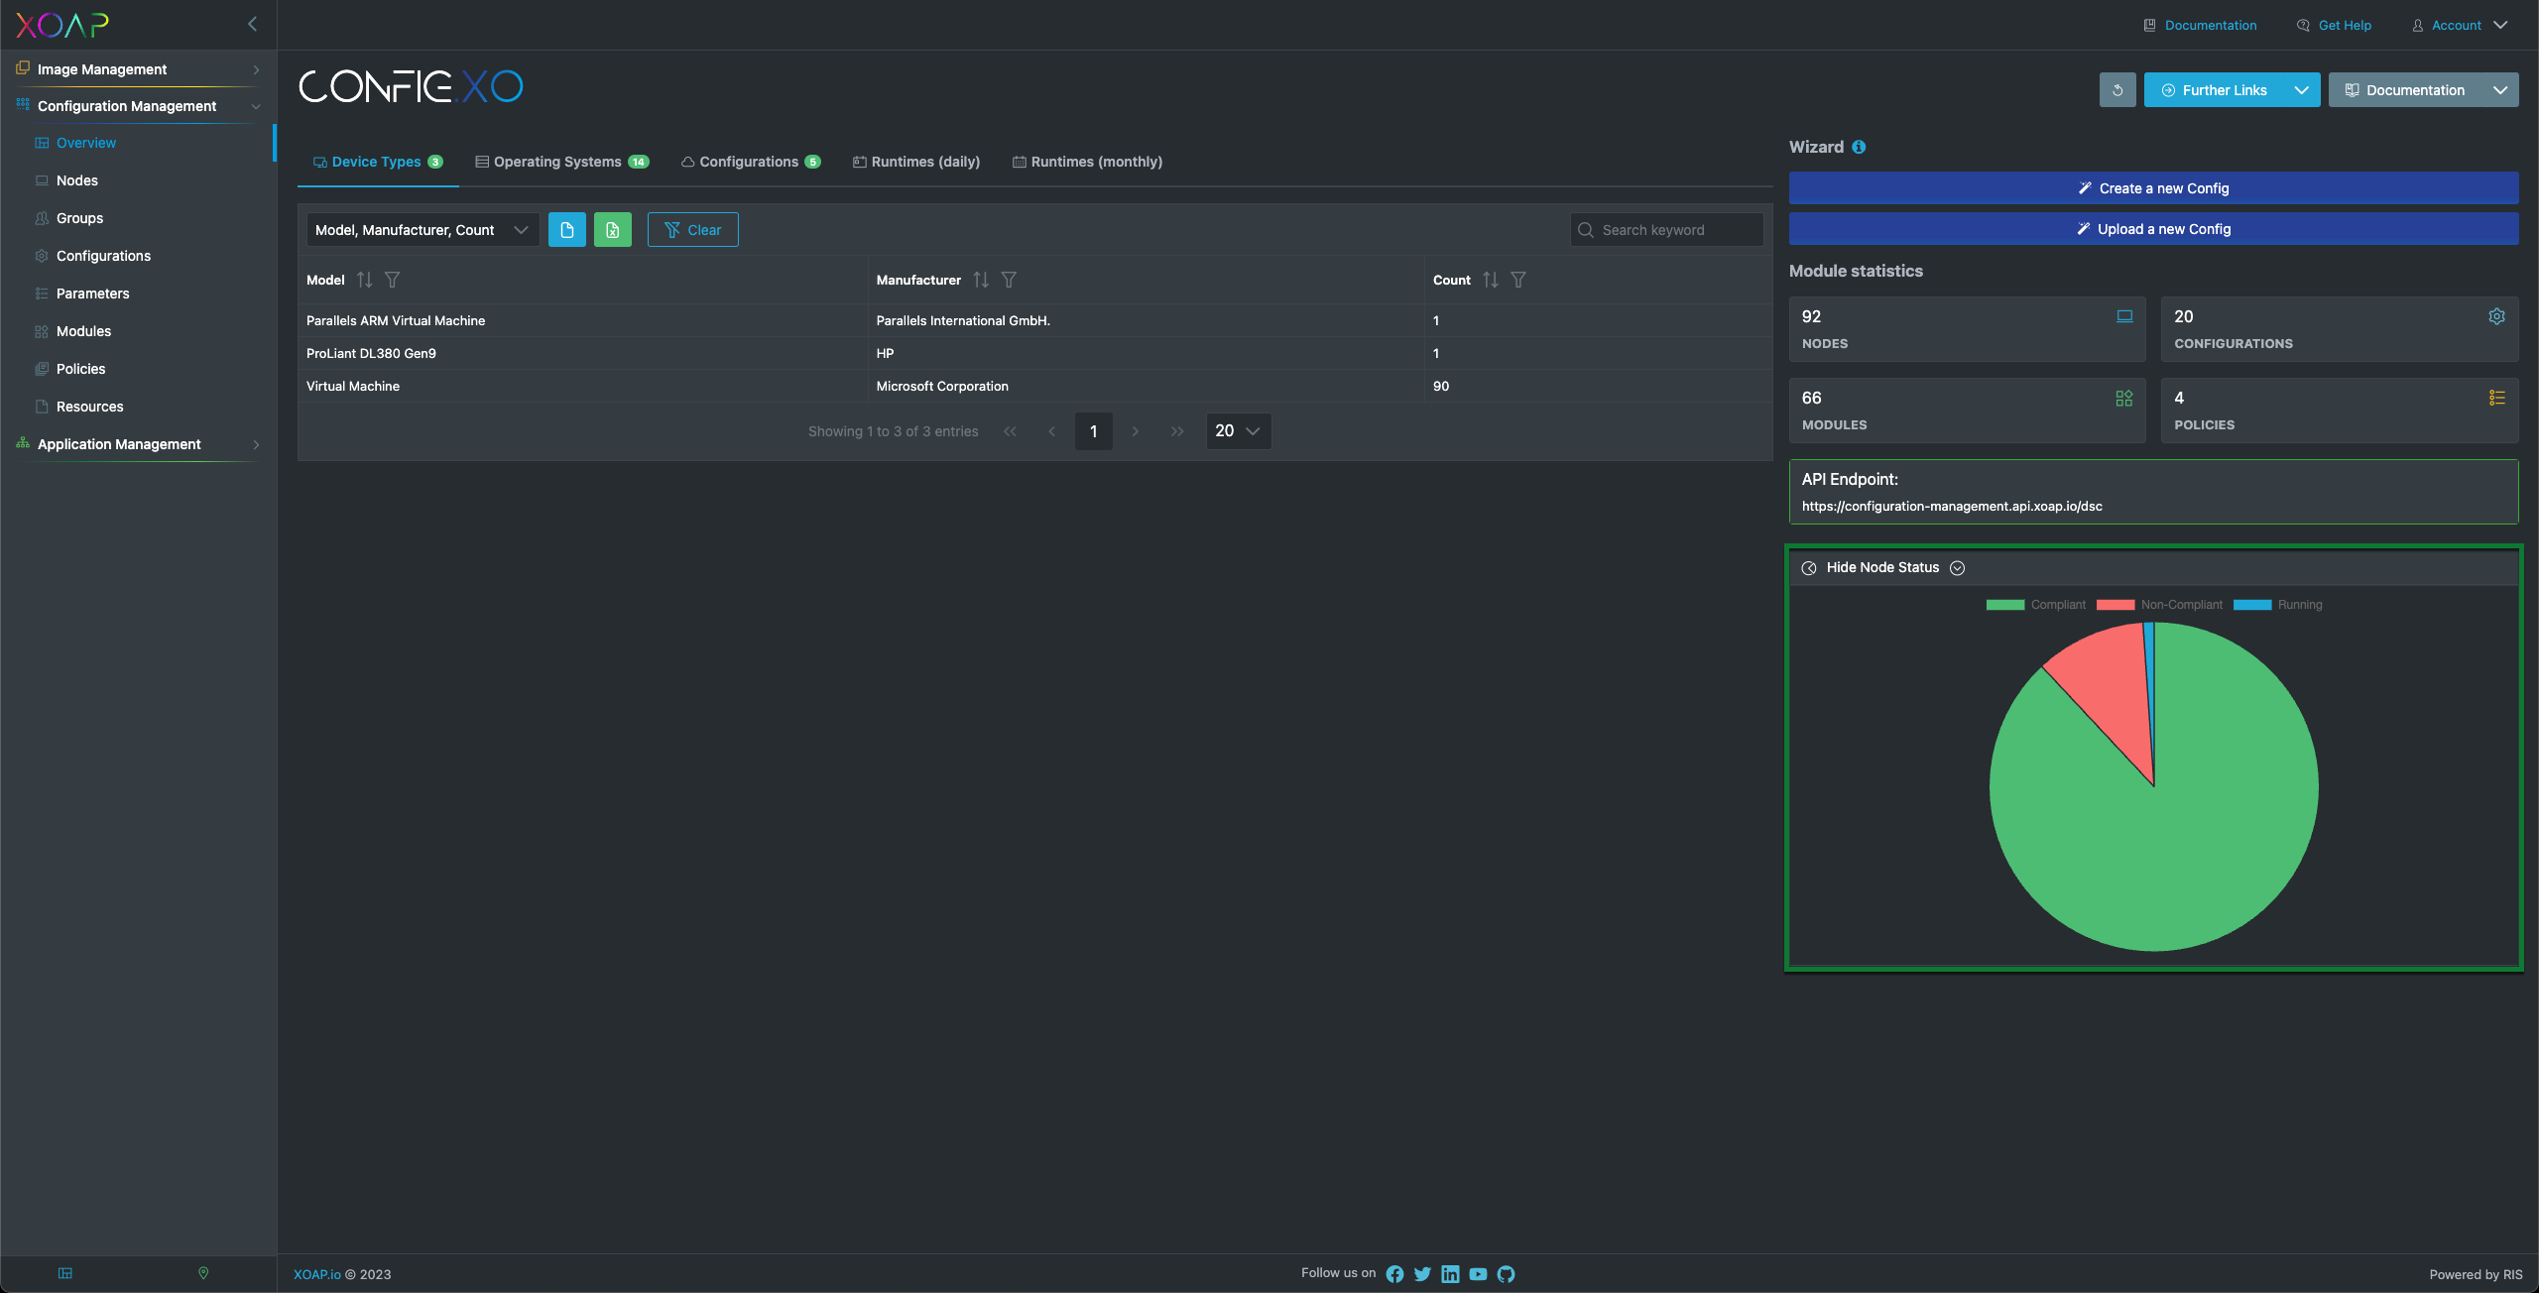The height and width of the screenshot is (1293, 2539).
Task: Click Create a new Config button
Action: click(2153, 188)
